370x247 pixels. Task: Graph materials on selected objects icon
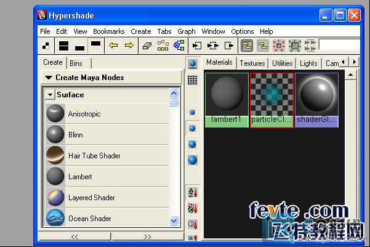179,45
